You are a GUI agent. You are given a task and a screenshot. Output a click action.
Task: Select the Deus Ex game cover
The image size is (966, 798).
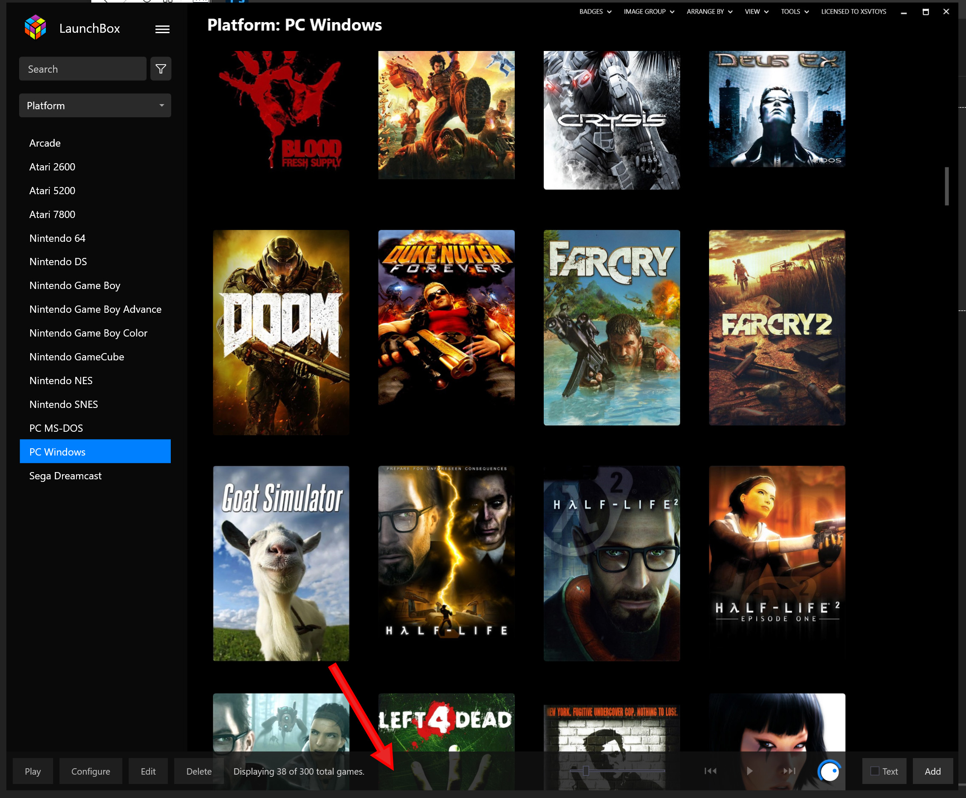coord(777,108)
